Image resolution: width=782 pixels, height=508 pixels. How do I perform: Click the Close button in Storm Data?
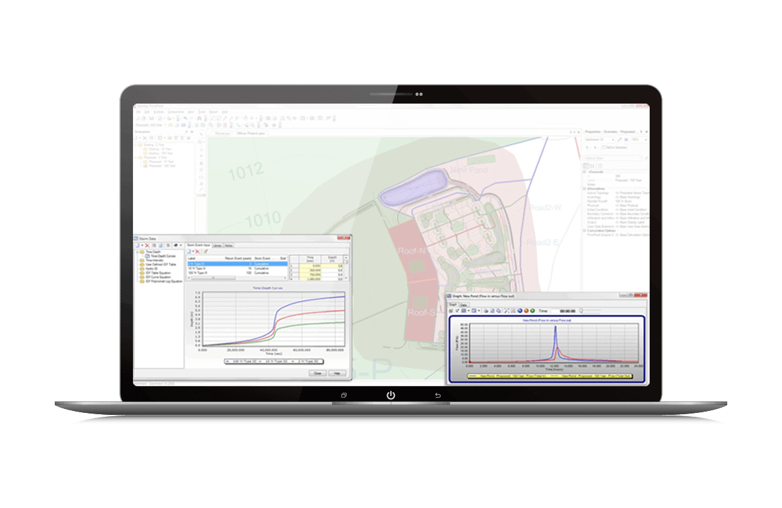pyautogui.click(x=317, y=373)
